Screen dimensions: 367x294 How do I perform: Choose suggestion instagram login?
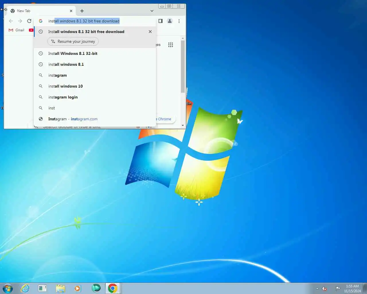95,97
